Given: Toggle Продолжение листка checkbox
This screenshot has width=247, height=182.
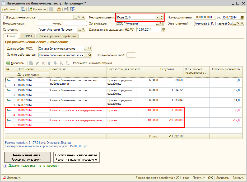Looking at the screenshot, I should click(x=5, y=17).
